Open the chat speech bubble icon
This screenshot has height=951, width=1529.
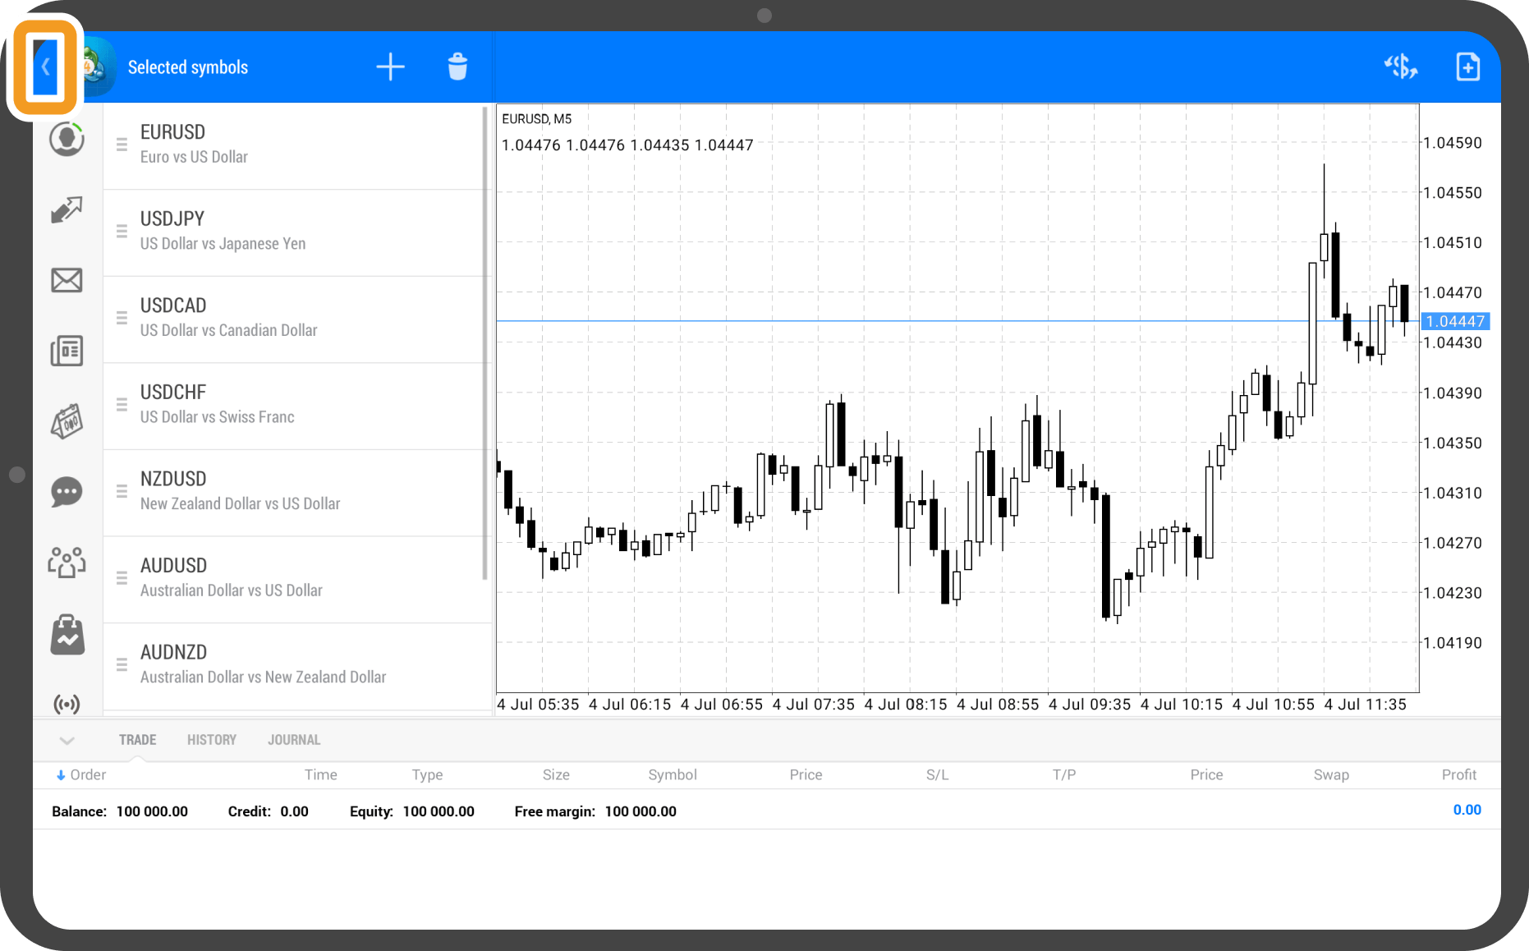[x=67, y=493]
